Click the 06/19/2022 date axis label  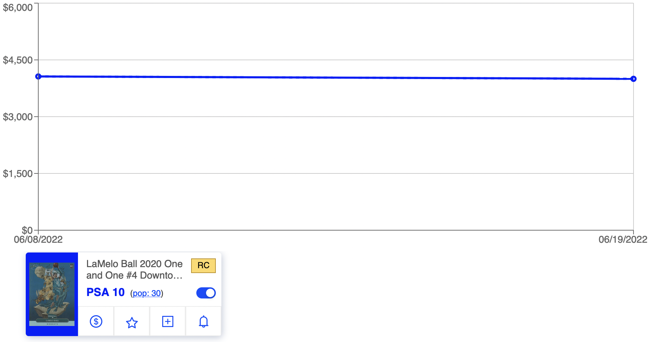[623, 240]
